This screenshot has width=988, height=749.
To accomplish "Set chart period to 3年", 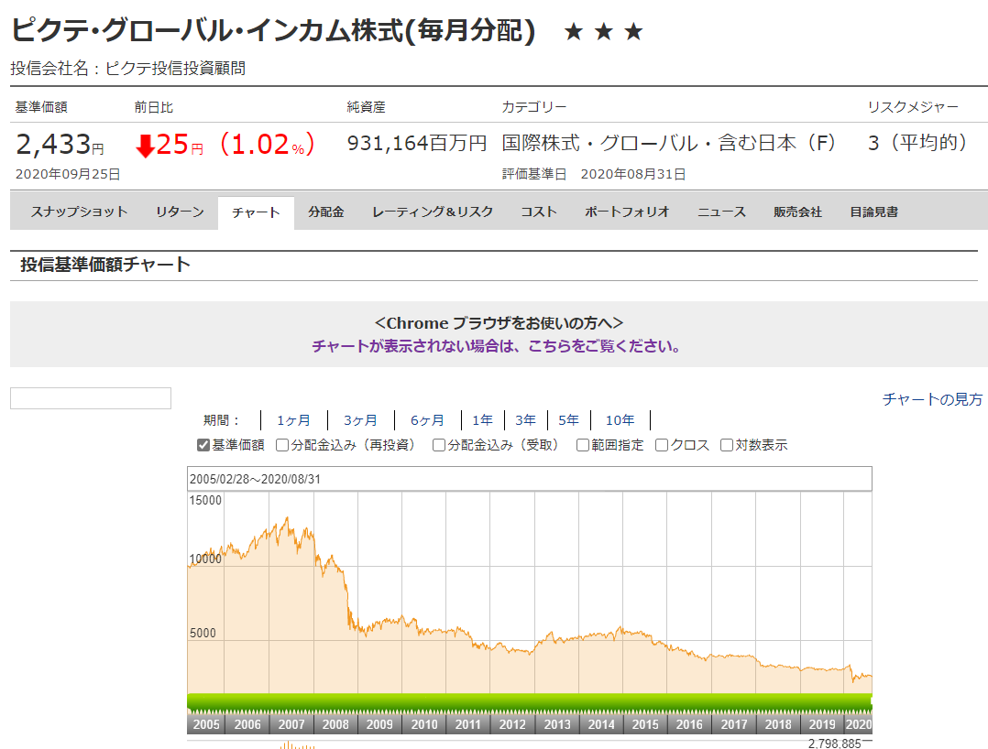I will (x=525, y=419).
